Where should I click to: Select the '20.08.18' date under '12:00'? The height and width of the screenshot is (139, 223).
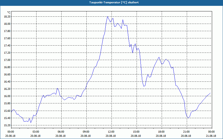[x=111, y=136]
